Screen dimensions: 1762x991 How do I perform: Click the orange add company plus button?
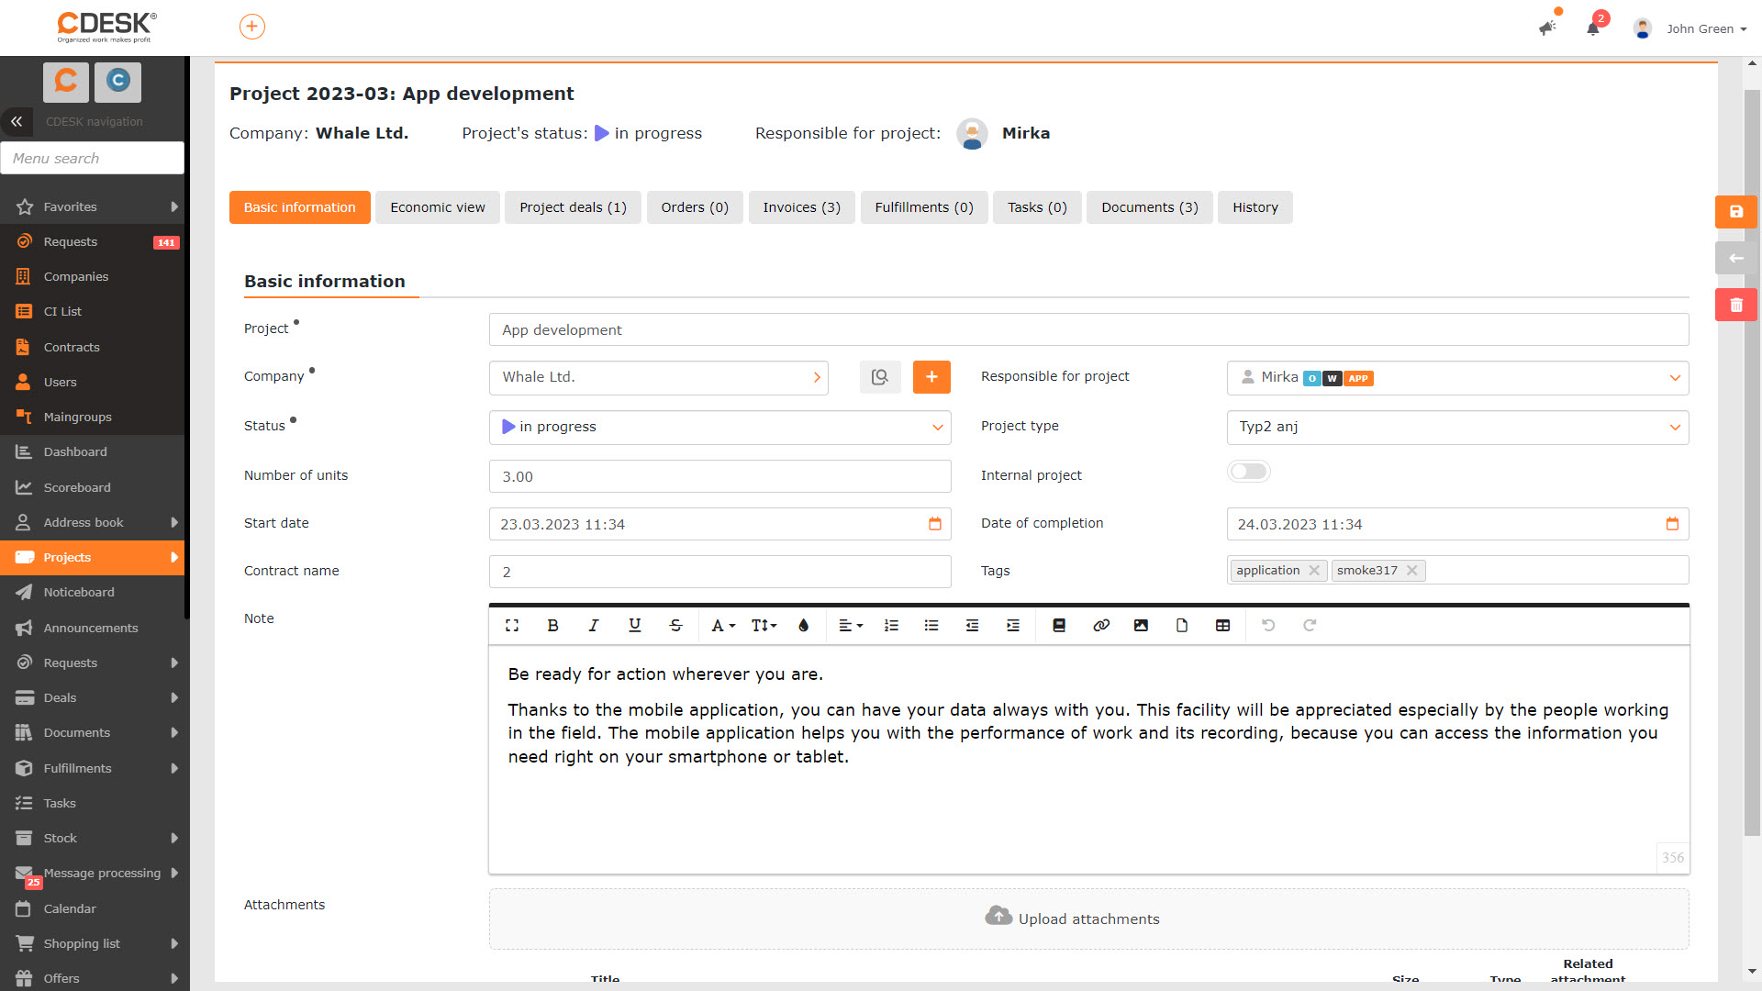tap(931, 377)
